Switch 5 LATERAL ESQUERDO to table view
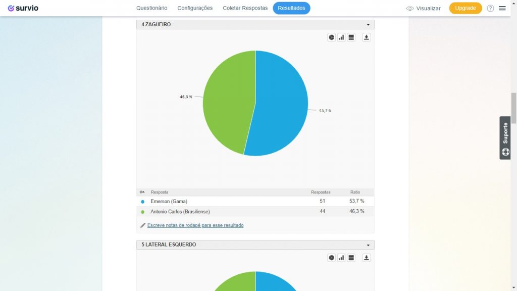This screenshot has width=517, height=291. 351,258
